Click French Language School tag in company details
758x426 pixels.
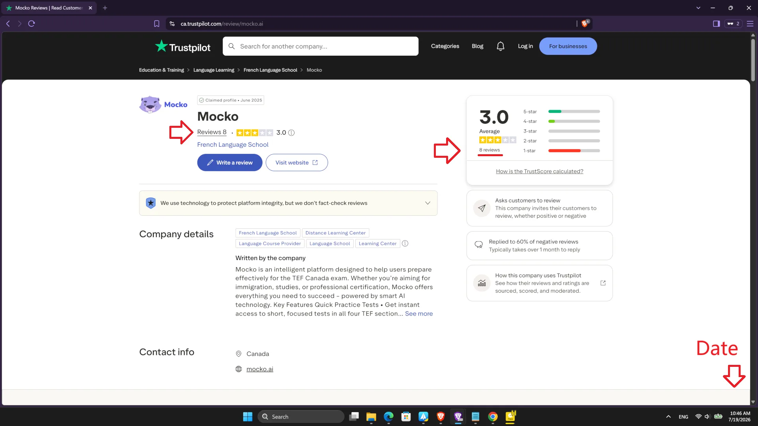tap(268, 233)
